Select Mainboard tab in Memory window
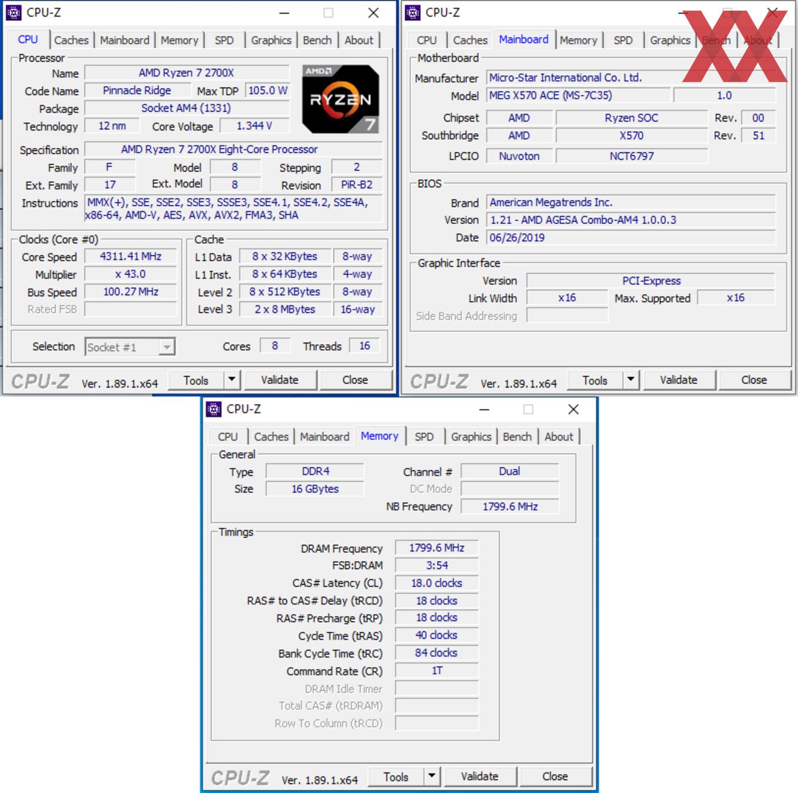The height and width of the screenshot is (793, 798). click(324, 436)
